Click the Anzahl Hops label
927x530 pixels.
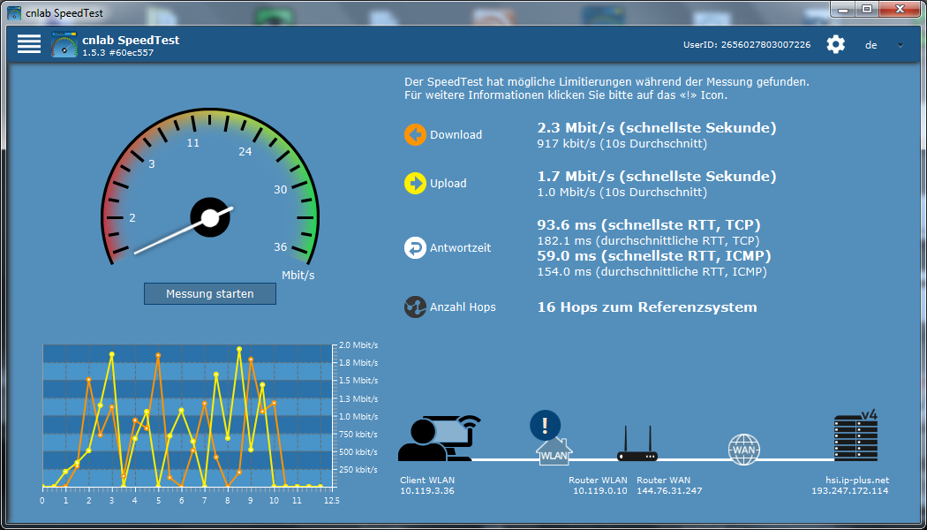(x=463, y=307)
